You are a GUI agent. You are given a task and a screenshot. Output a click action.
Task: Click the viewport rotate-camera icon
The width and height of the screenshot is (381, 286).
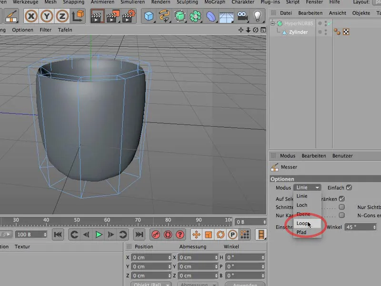(255, 30)
